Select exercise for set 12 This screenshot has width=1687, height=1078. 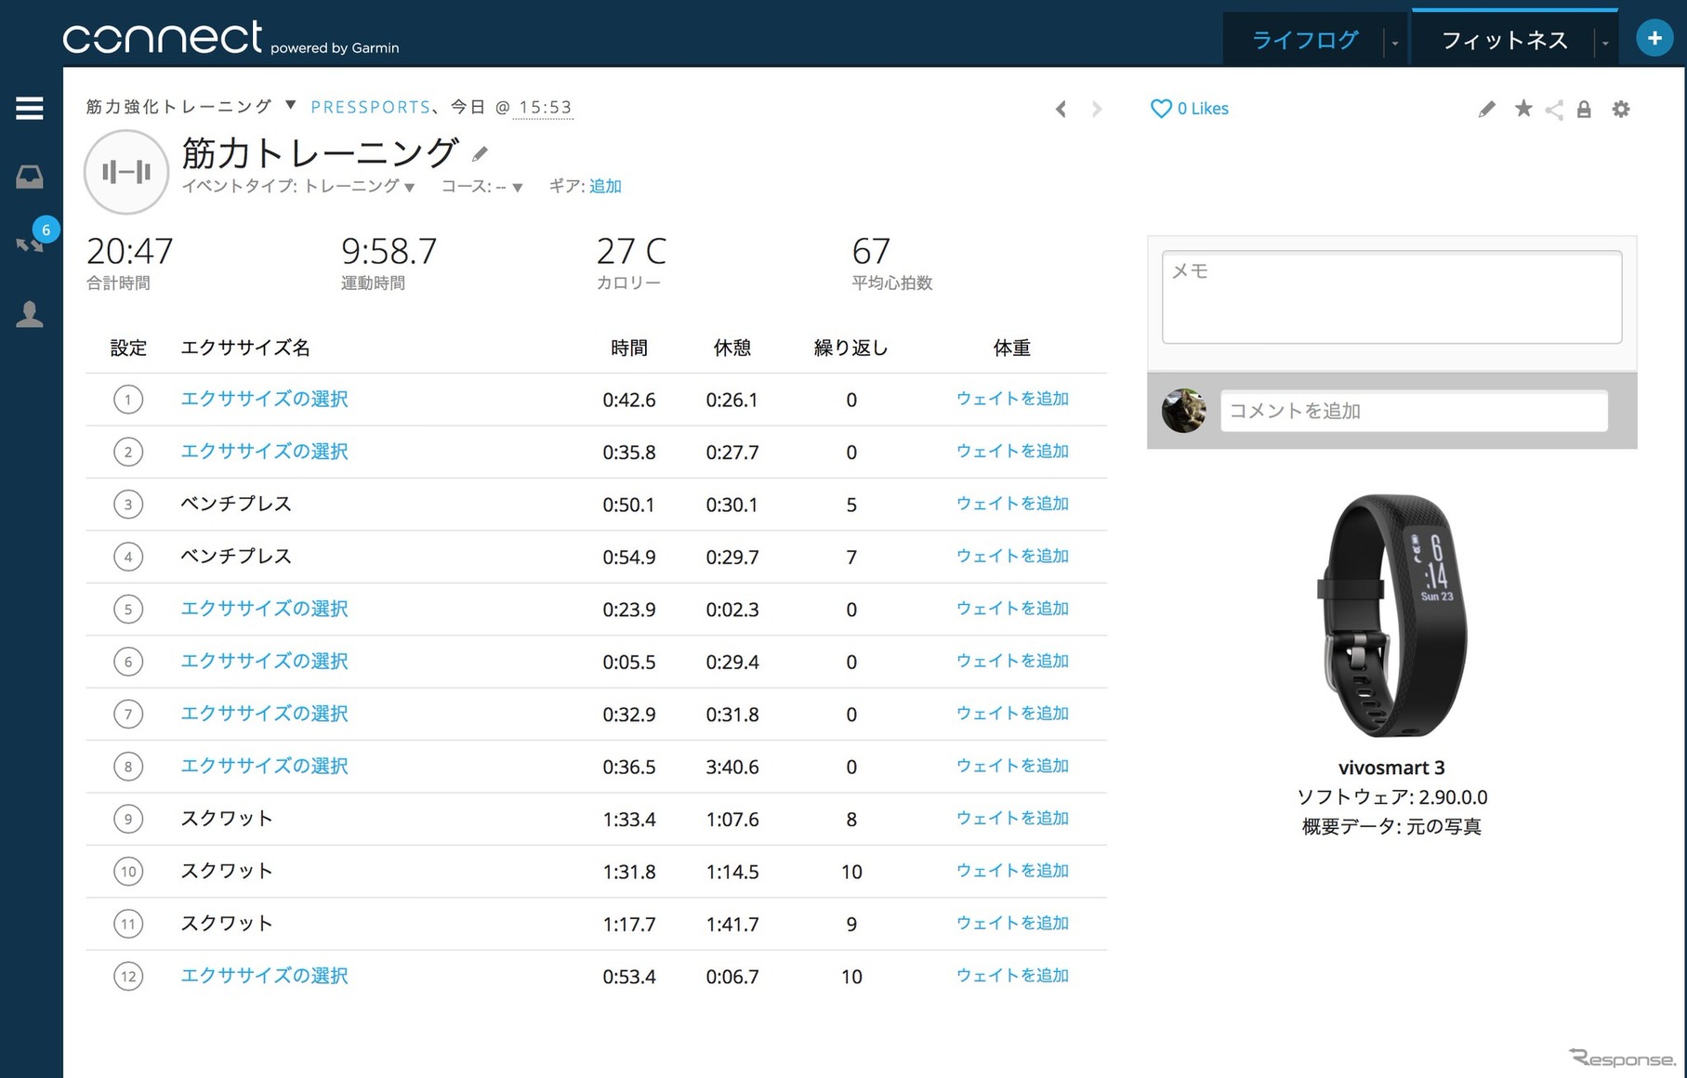(x=264, y=976)
